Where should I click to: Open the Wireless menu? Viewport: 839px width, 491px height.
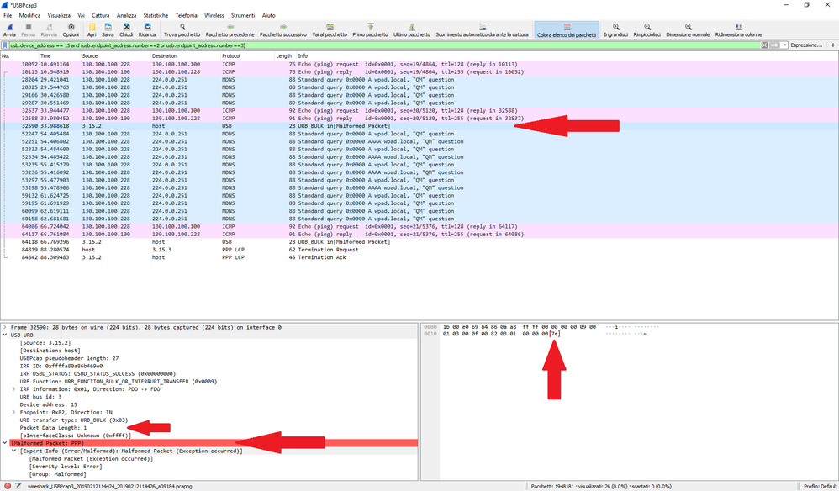click(214, 15)
